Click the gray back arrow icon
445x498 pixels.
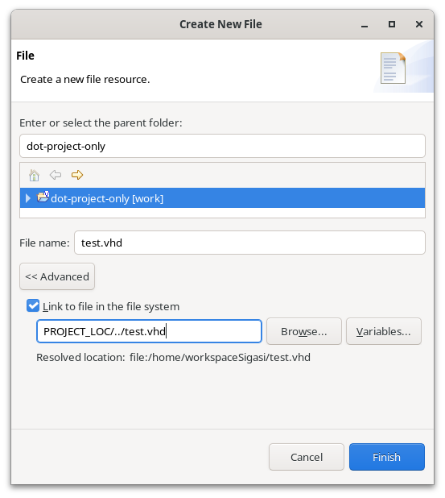point(56,175)
